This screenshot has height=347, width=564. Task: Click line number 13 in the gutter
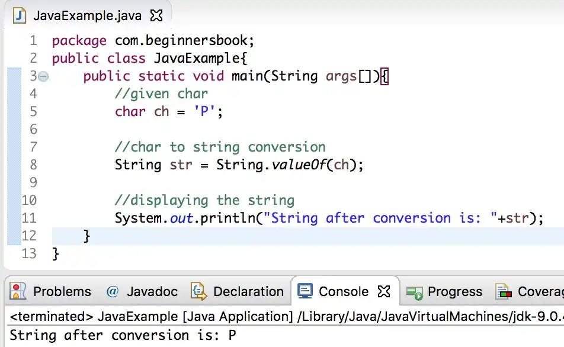click(29, 253)
